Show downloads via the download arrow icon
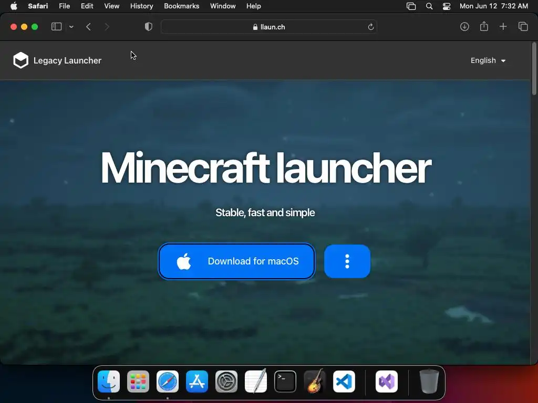 click(x=464, y=27)
